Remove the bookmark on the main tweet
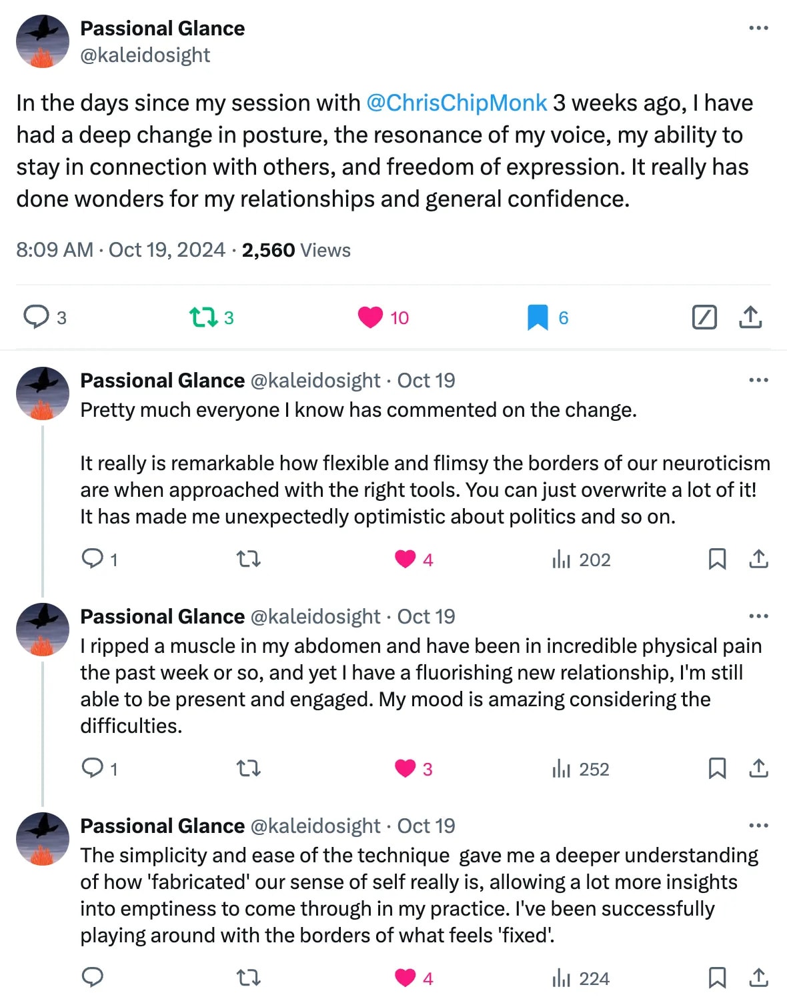 [538, 317]
